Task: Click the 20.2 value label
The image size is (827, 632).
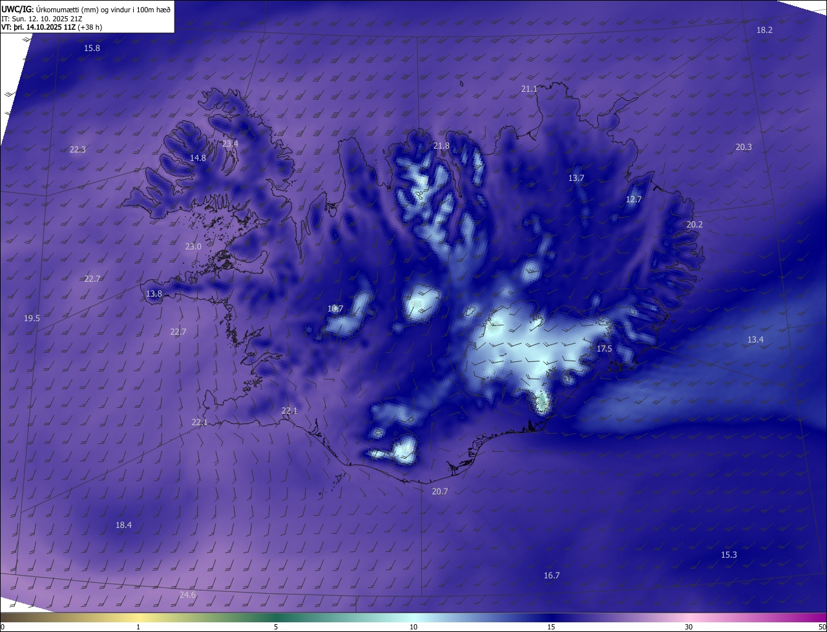Action: (695, 225)
